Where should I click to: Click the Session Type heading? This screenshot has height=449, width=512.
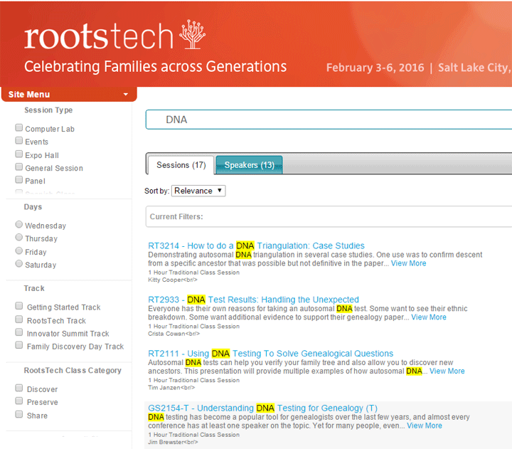pos(48,110)
